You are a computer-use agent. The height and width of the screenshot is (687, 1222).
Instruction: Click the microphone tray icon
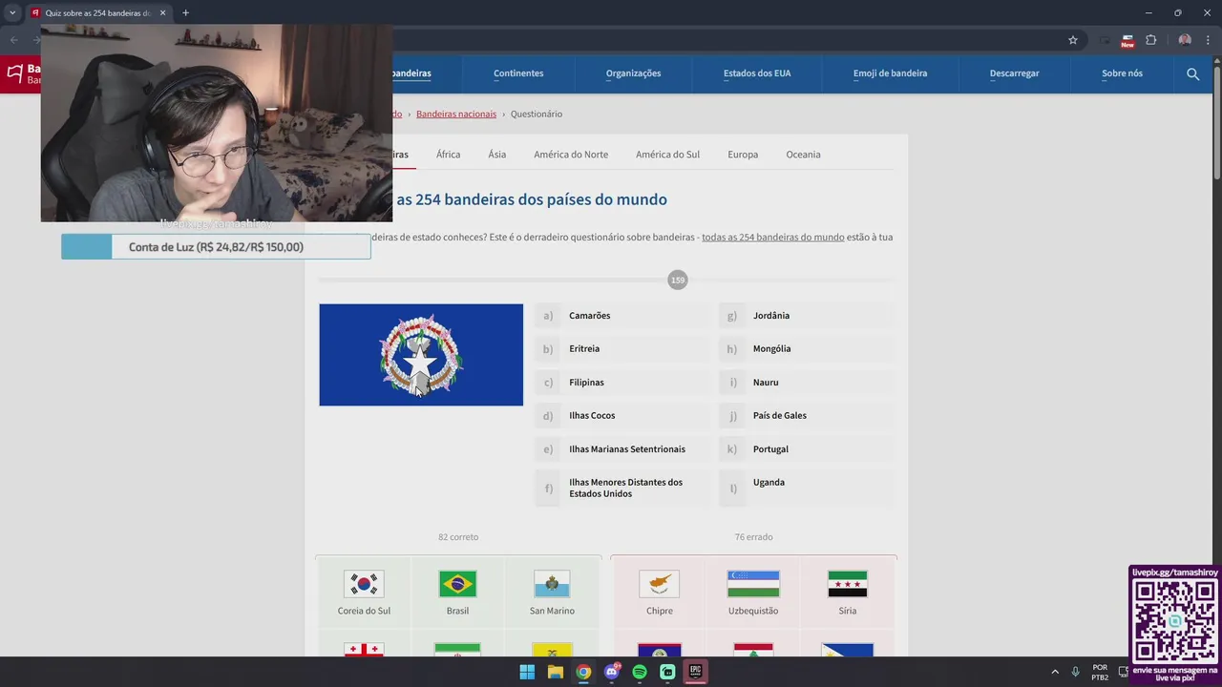pyautogui.click(x=1076, y=672)
